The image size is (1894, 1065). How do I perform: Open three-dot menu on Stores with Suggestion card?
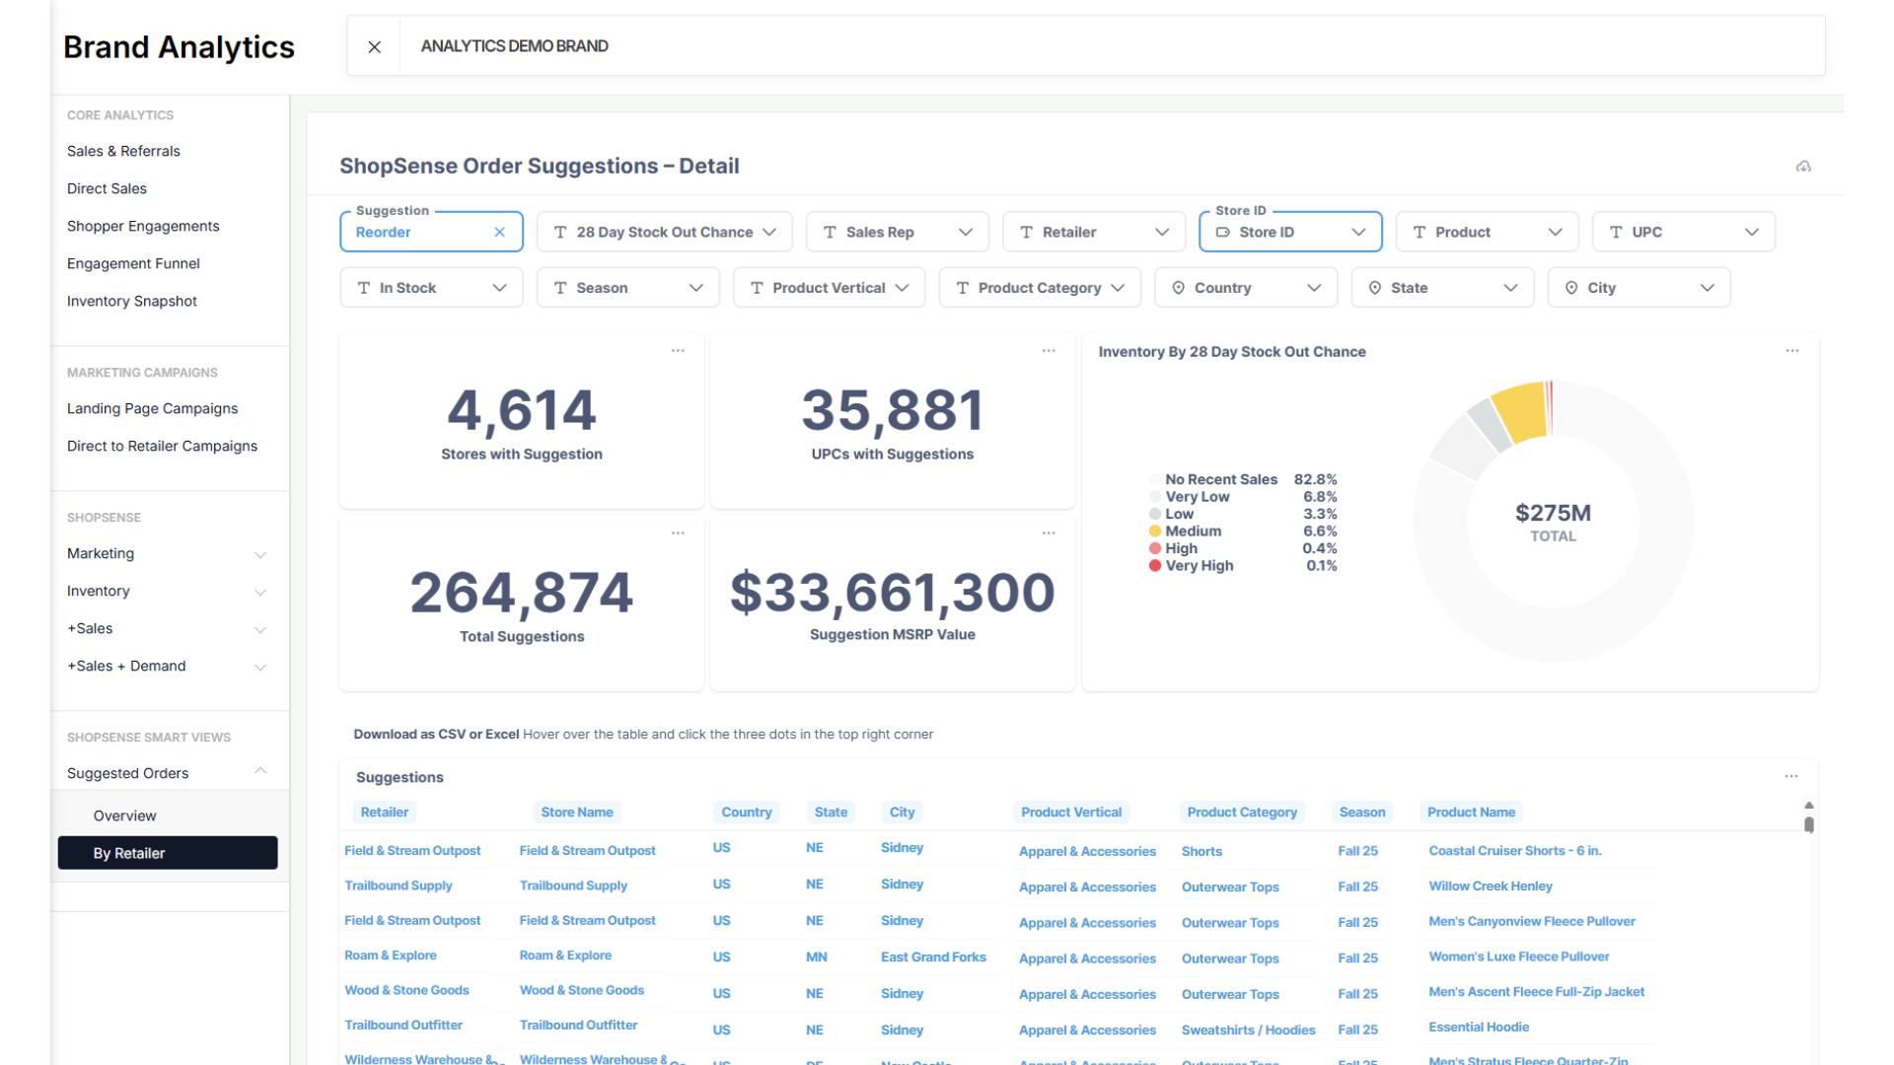(678, 351)
